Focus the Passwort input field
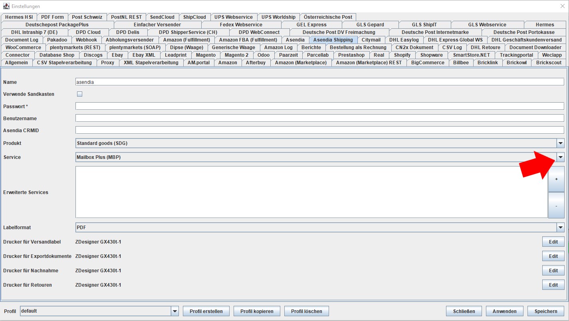This screenshot has width=569, height=321. pyautogui.click(x=320, y=106)
